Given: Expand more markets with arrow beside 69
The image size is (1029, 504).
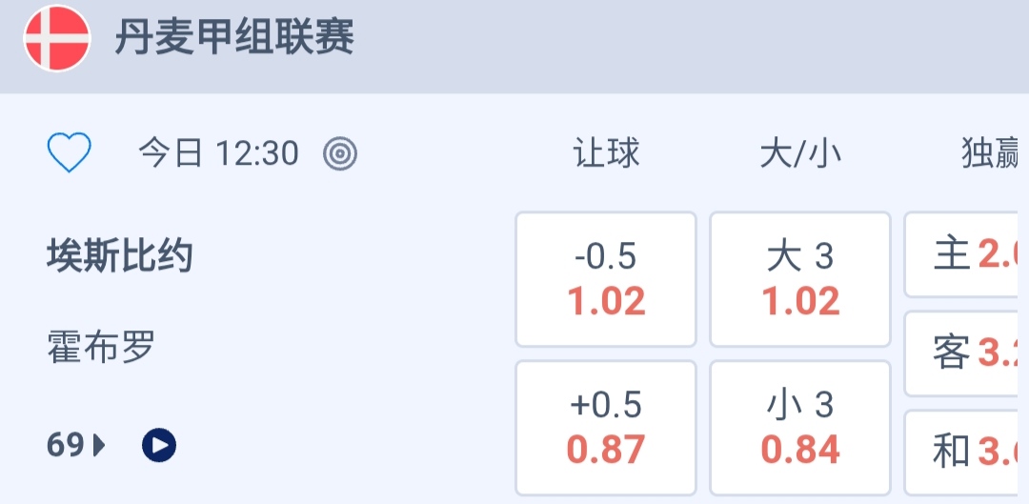Looking at the screenshot, I should (x=99, y=445).
